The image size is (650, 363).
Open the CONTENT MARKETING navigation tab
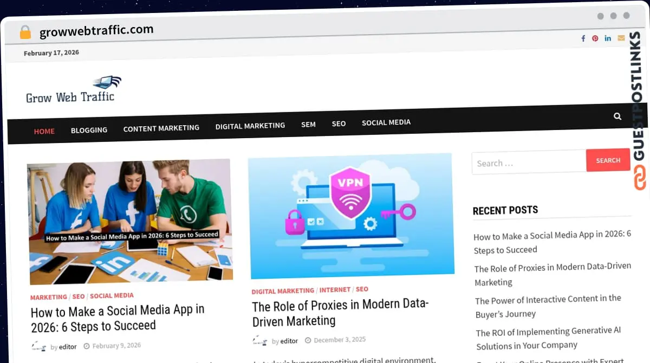pyautogui.click(x=161, y=128)
